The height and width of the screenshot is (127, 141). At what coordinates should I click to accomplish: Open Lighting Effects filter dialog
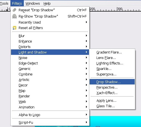click(x=112, y=63)
